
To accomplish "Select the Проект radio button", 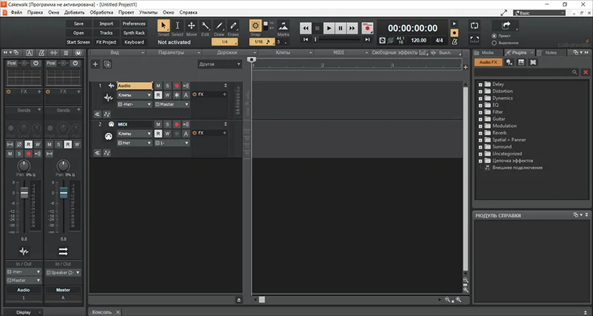I will tap(494, 36).
